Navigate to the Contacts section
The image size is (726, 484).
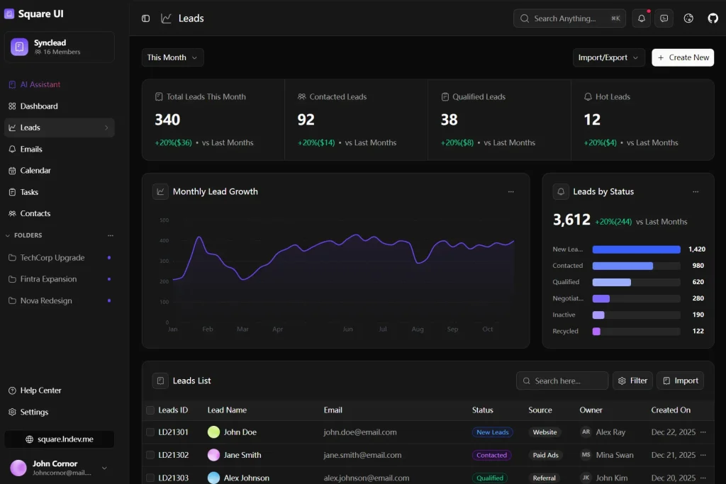click(x=35, y=213)
